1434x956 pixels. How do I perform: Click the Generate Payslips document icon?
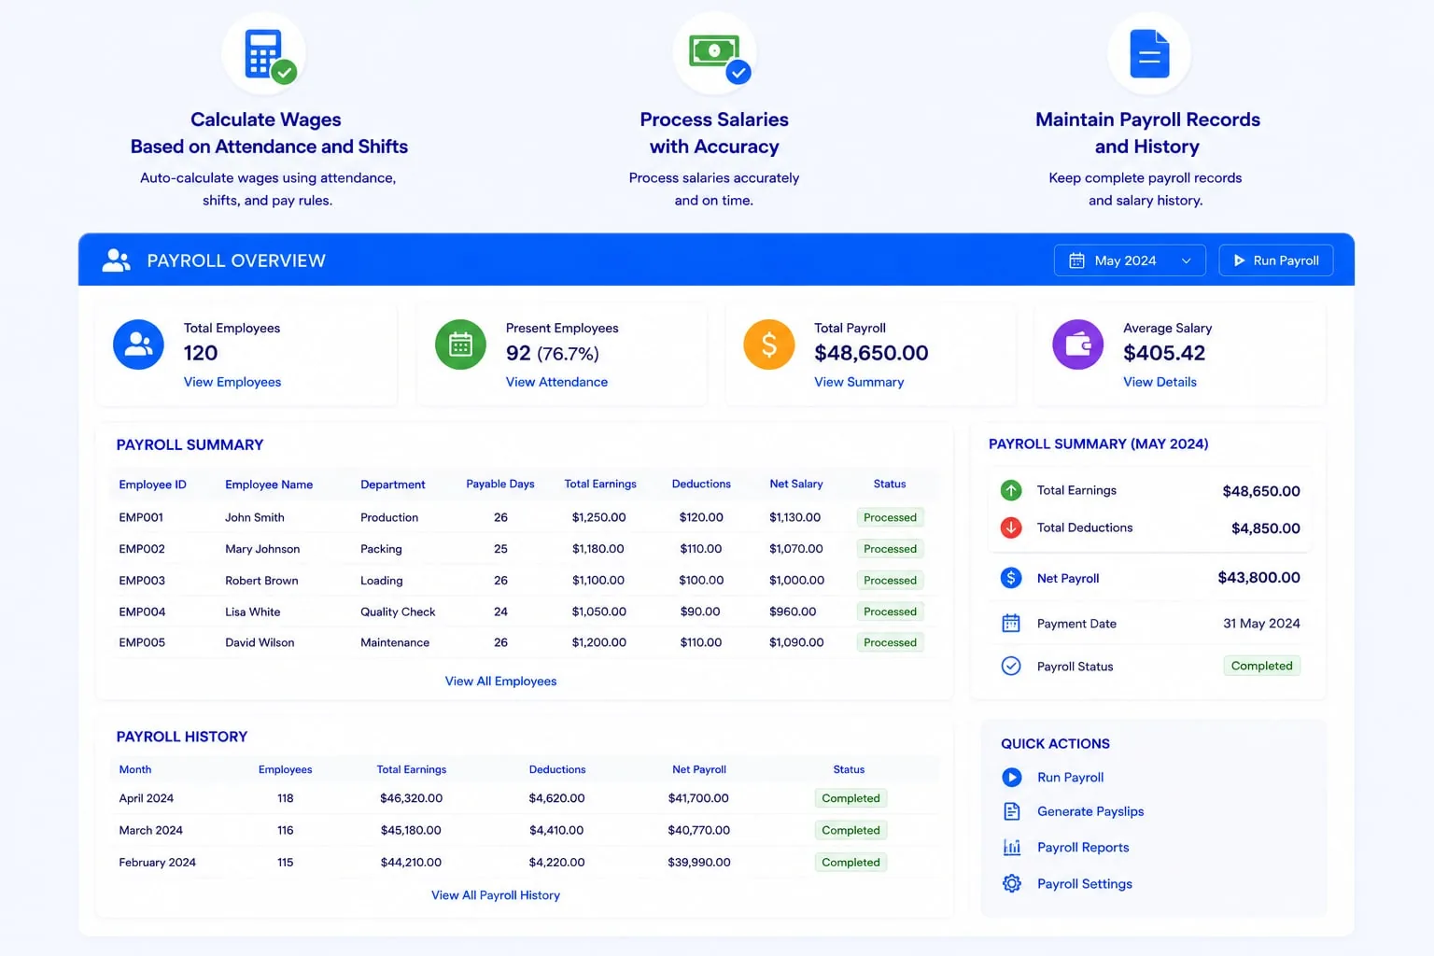[x=1012, y=811]
